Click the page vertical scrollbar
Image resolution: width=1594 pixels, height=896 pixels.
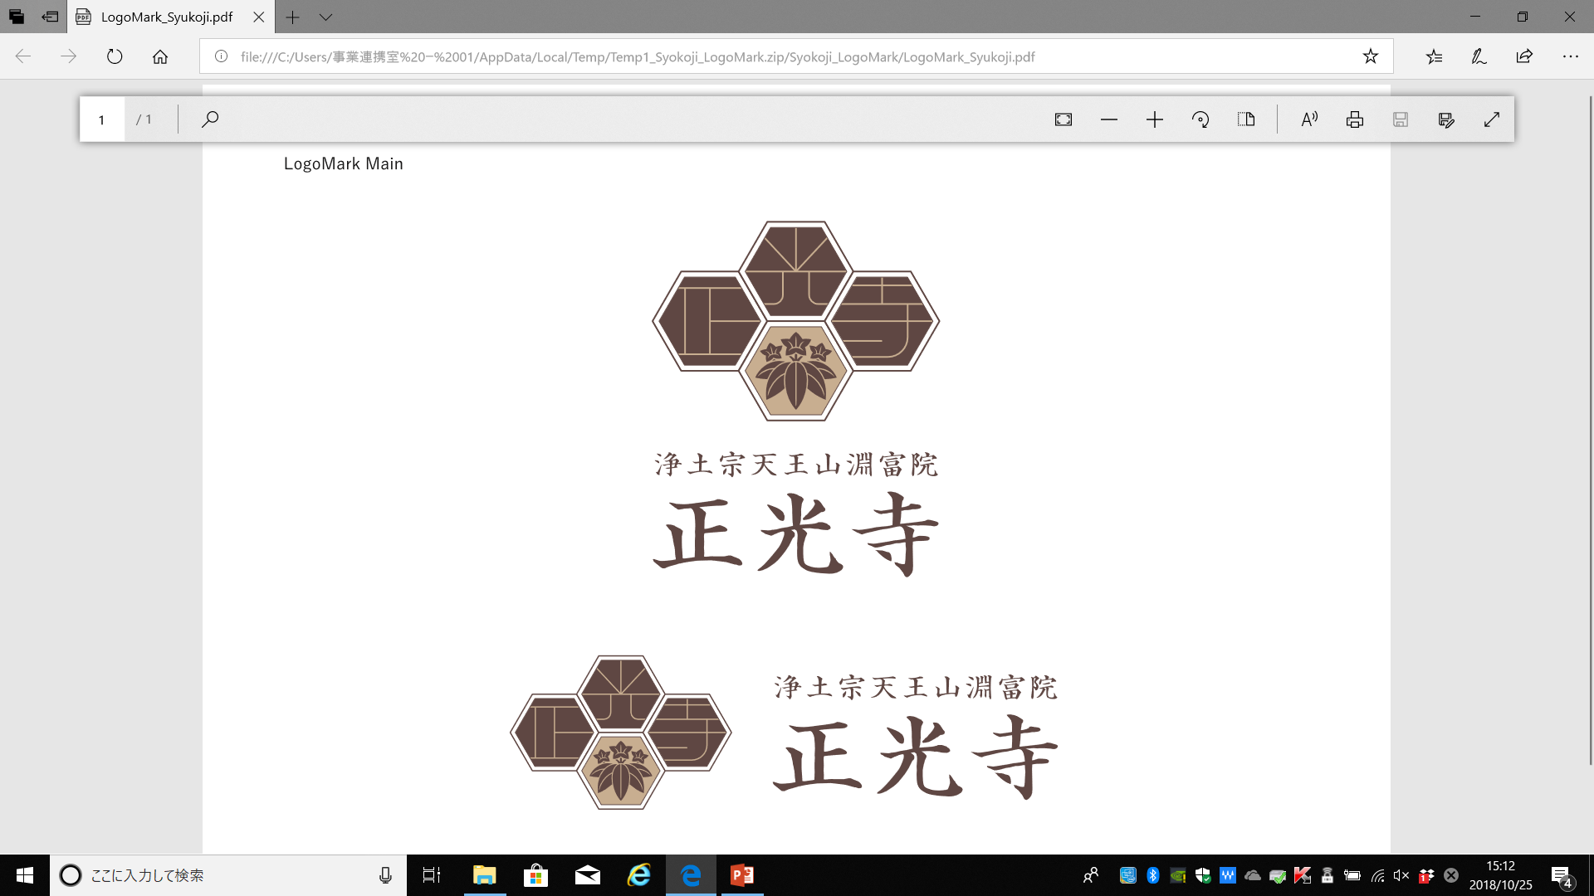1590,431
